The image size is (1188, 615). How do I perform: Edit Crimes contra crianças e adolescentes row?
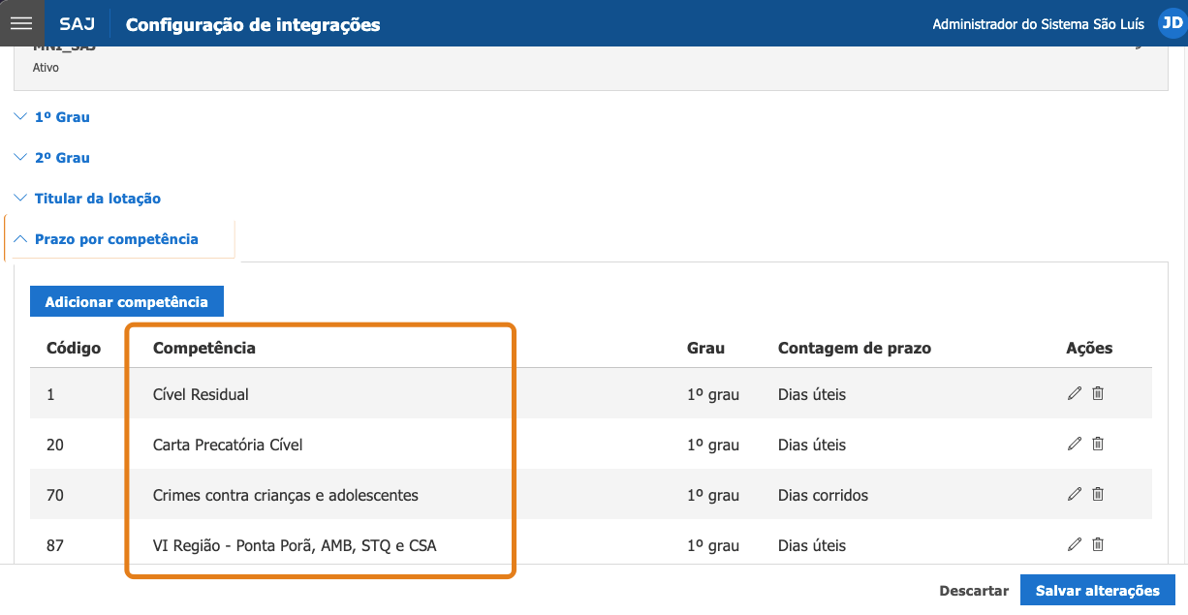pos(1074,494)
